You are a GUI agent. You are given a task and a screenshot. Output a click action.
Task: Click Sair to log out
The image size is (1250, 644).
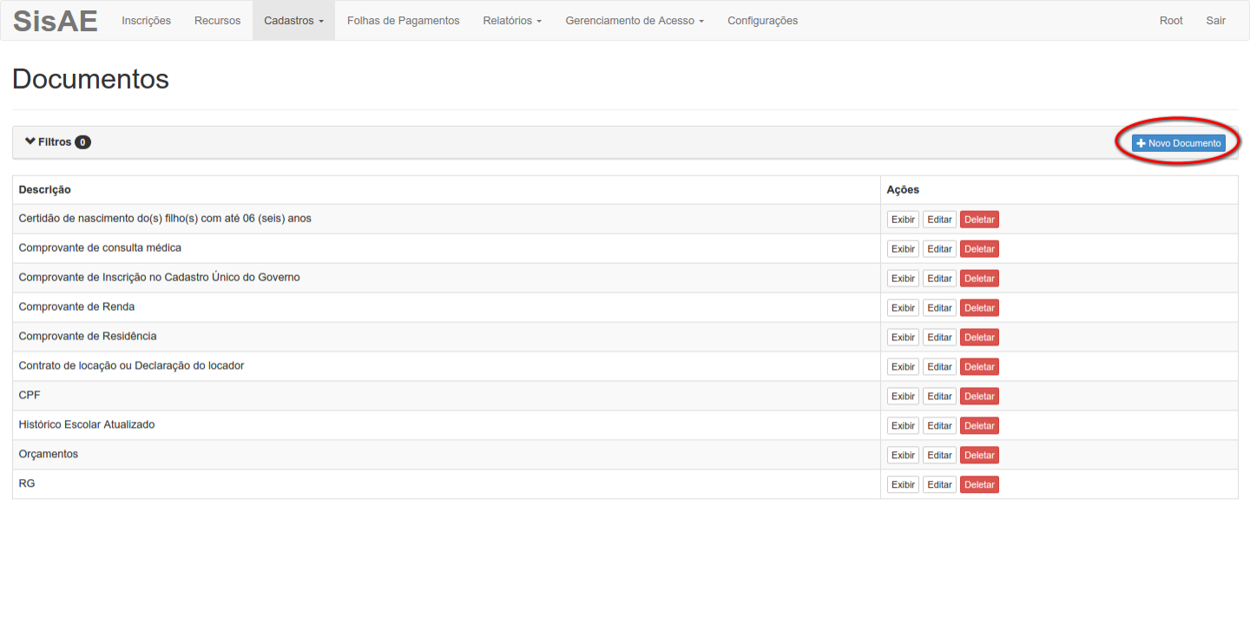[x=1215, y=21]
